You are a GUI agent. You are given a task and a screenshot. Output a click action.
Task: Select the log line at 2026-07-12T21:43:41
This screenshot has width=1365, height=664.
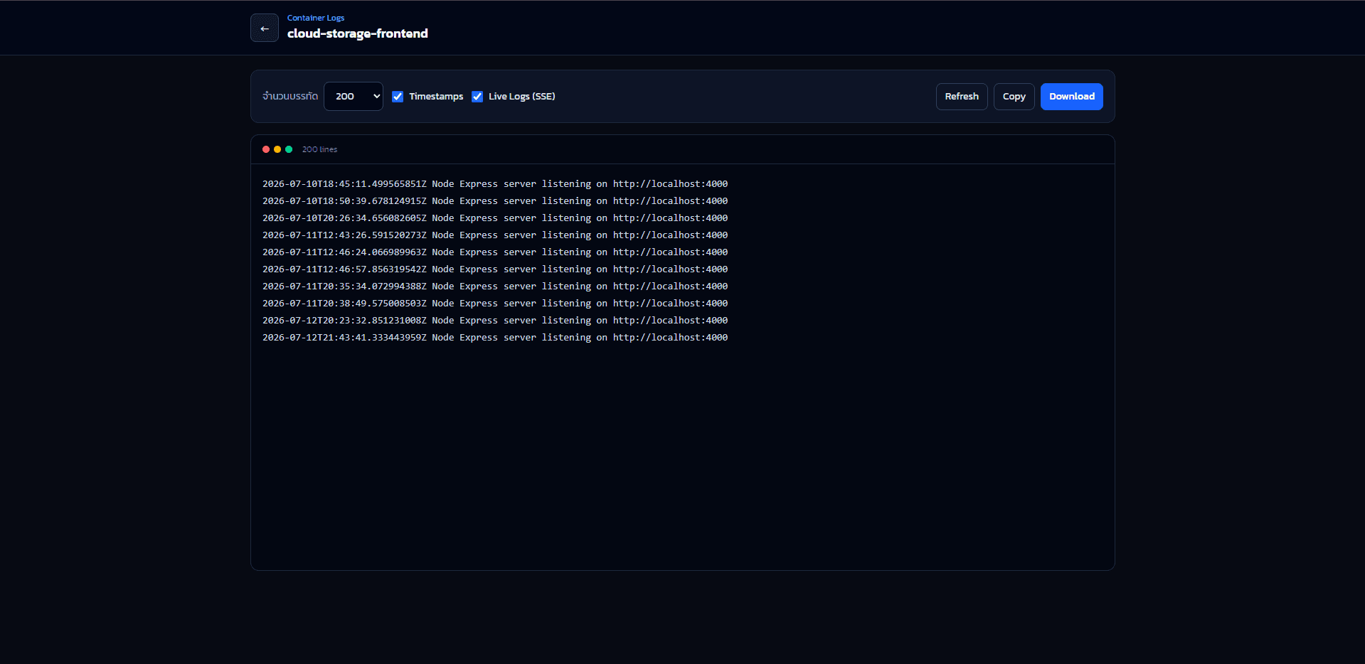pos(495,338)
